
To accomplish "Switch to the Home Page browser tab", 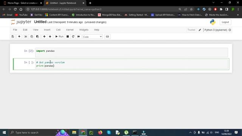I will coord(23,3).
